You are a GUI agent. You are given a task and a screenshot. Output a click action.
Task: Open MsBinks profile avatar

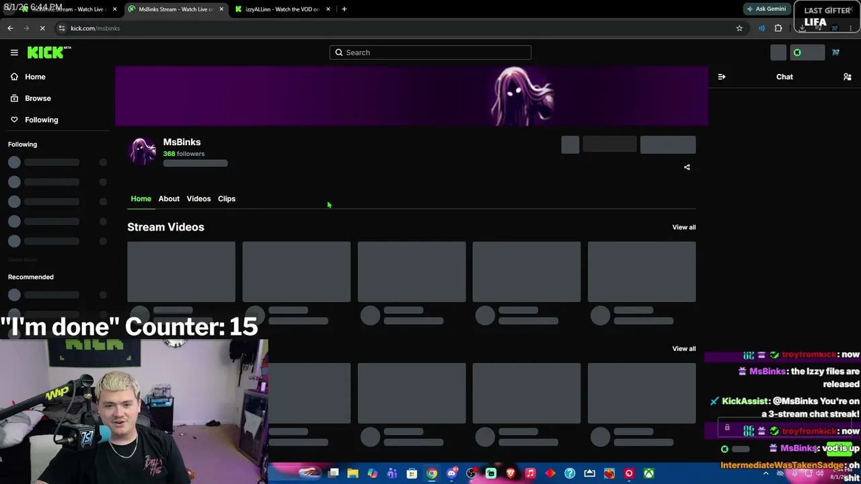point(143,151)
